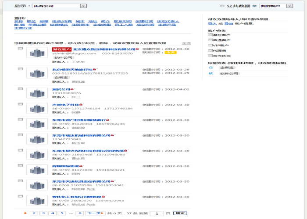
Task: Open the 所有公司 display dropdown
Action: pos(59,6)
